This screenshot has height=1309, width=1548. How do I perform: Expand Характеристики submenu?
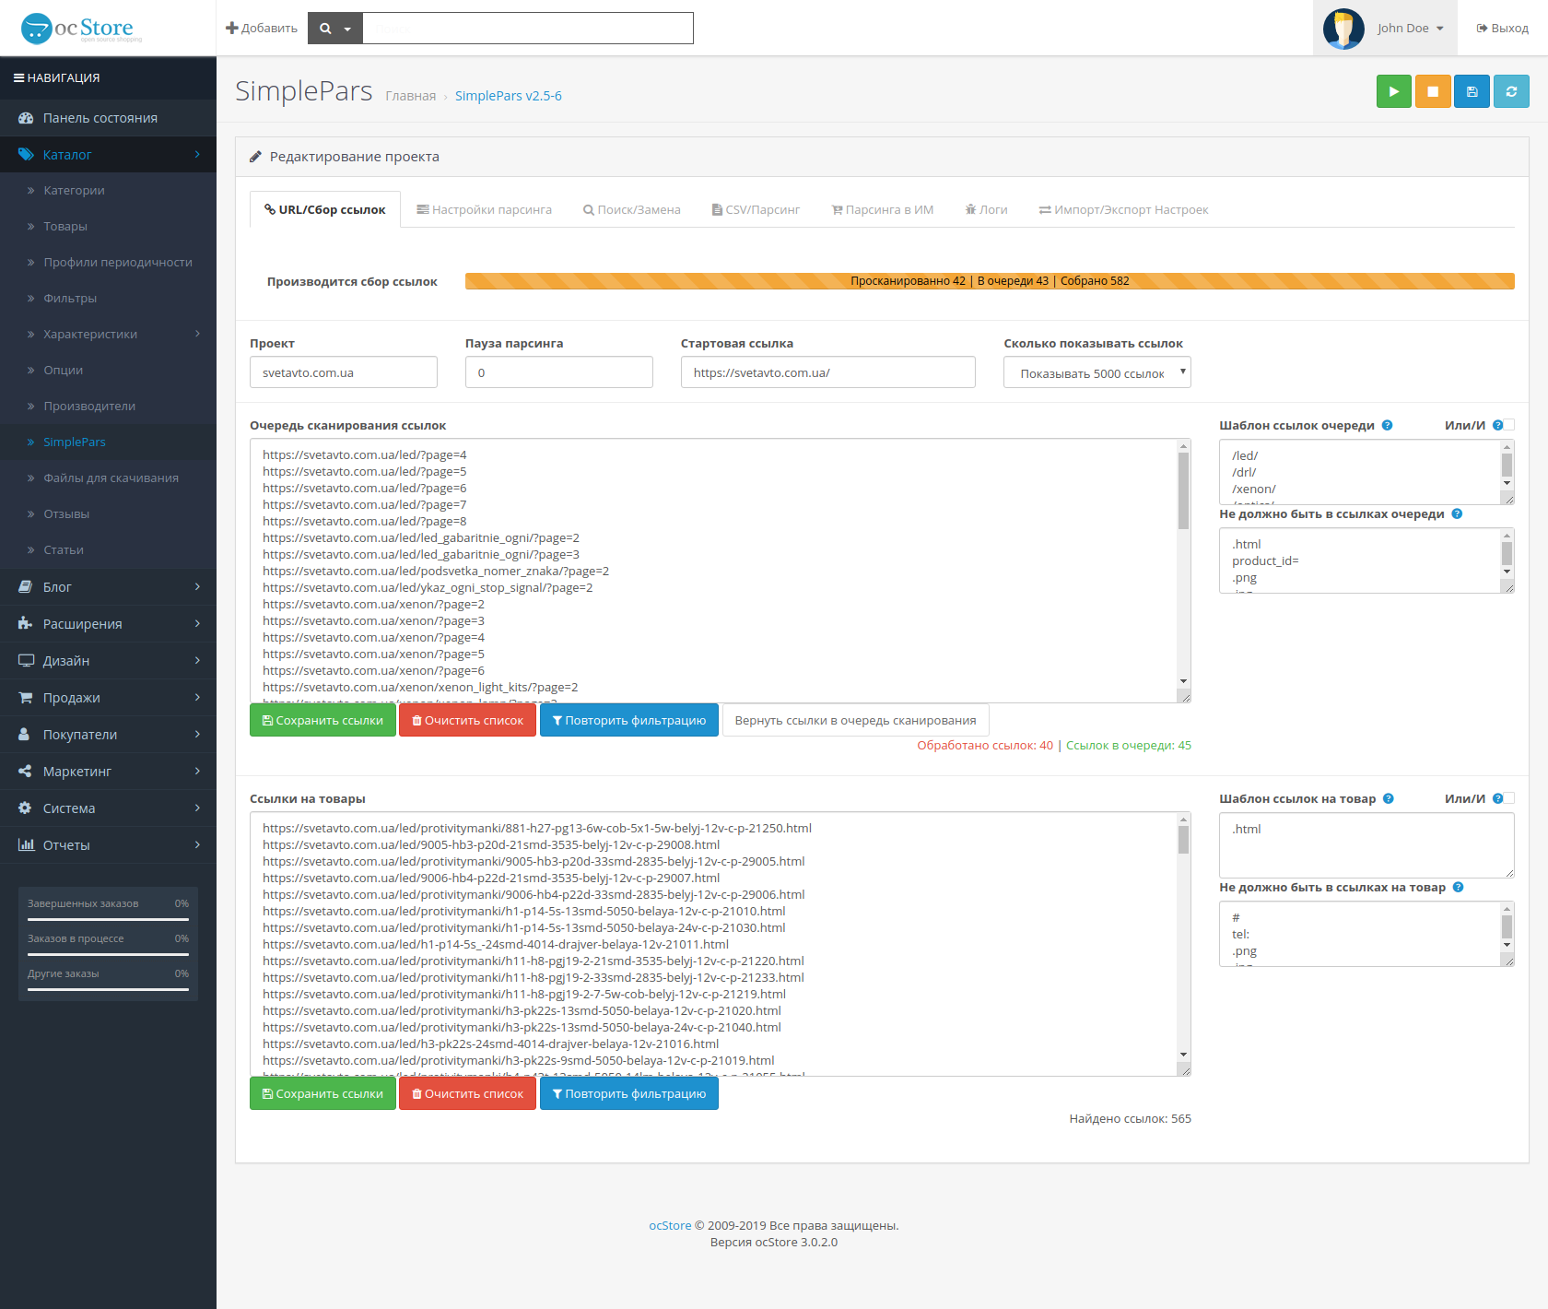[108, 334]
